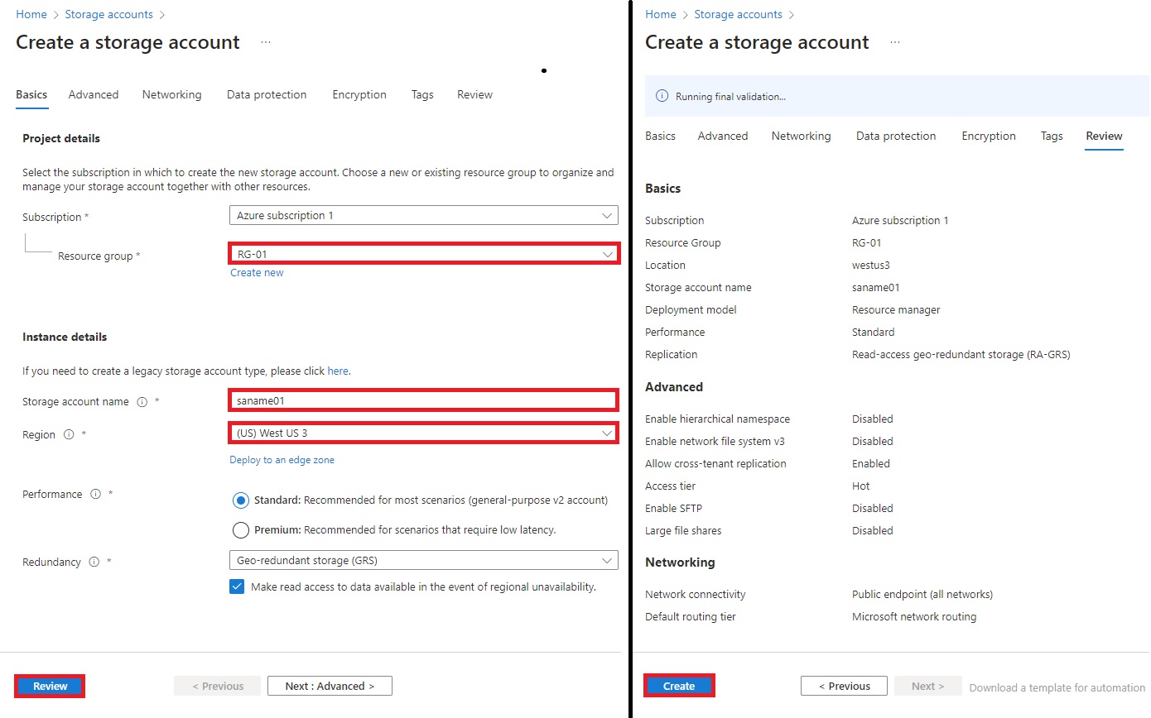This screenshot has width=1151, height=718.
Task: Click the Create new resource group link
Action: (x=257, y=272)
